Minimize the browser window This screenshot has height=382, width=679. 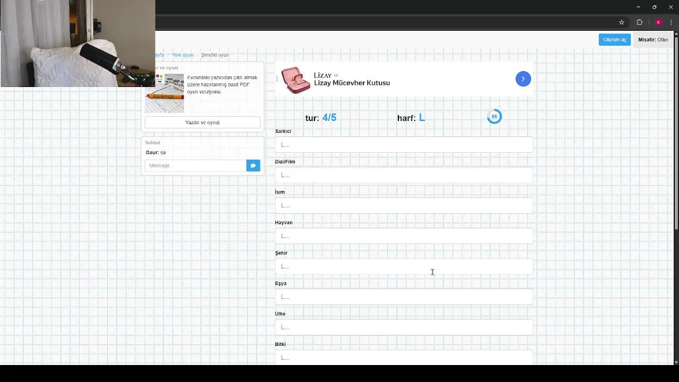click(x=638, y=7)
